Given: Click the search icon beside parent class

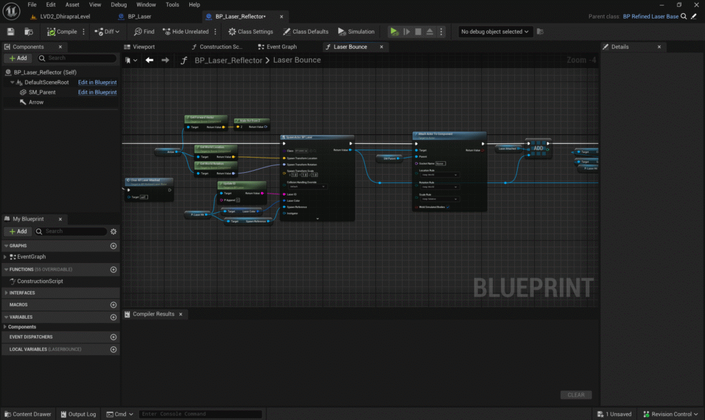Looking at the screenshot, I should coord(684,17).
